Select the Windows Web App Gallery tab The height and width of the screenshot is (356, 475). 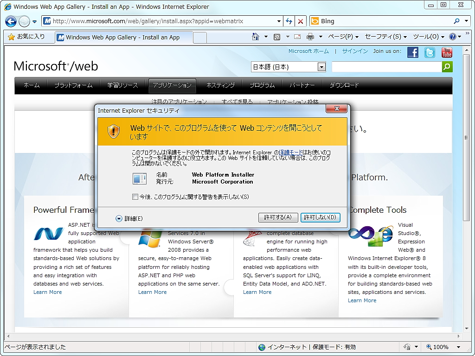click(x=123, y=38)
